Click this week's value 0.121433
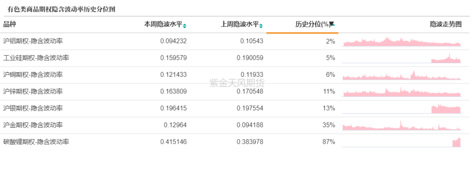The image size is (474, 172). [x=173, y=75]
